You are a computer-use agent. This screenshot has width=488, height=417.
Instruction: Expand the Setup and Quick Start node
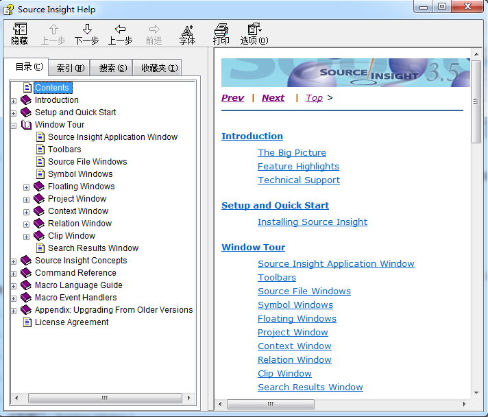click(x=14, y=113)
